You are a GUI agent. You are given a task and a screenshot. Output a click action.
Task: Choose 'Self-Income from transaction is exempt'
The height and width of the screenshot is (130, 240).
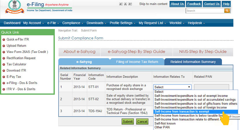[x=196, y=111]
